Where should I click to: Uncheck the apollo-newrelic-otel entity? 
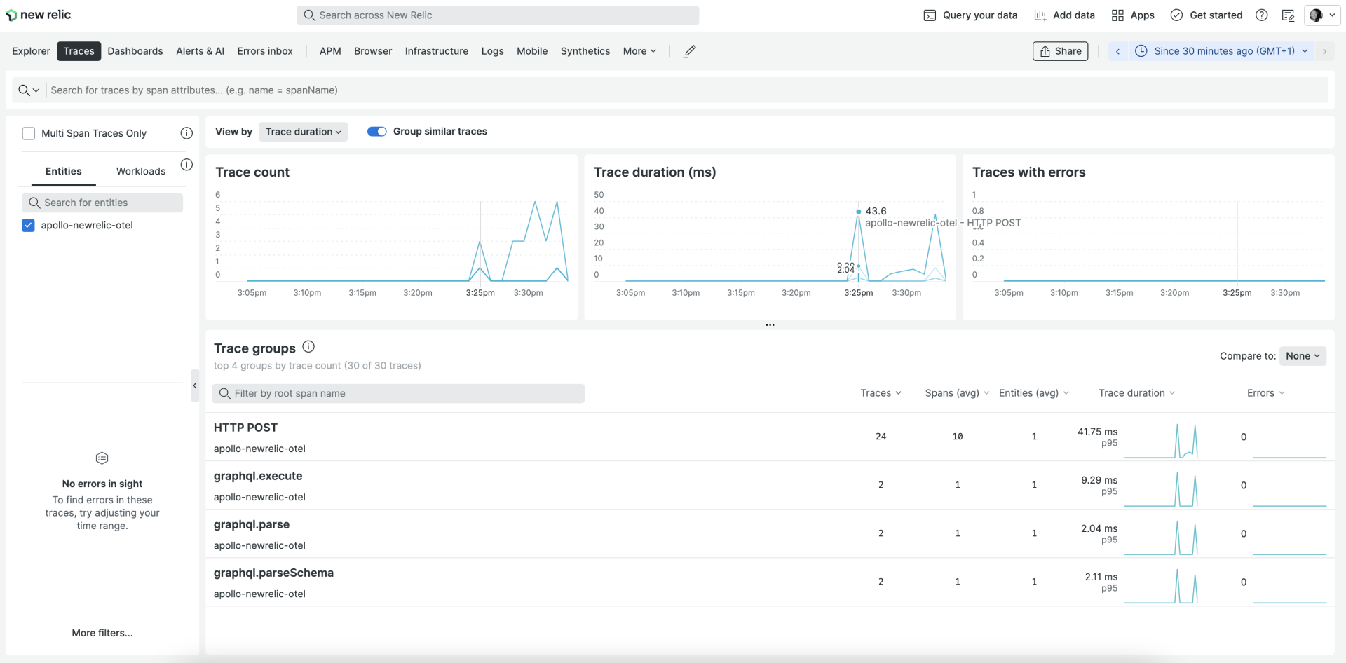pyautogui.click(x=28, y=225)
